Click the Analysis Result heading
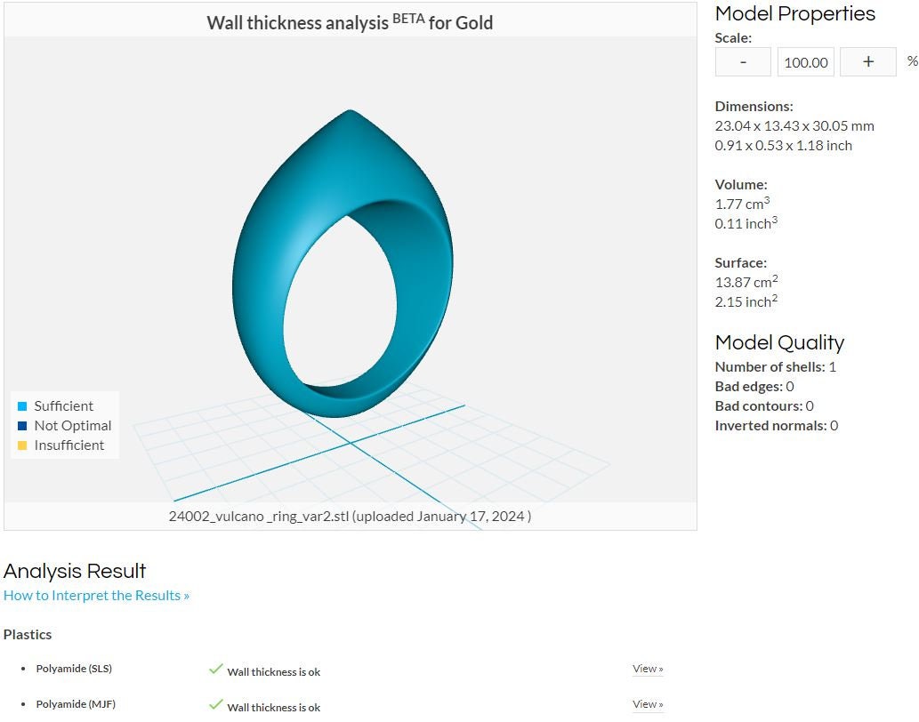Viewport: 919px width, 722px height. [x=75, y=571]
